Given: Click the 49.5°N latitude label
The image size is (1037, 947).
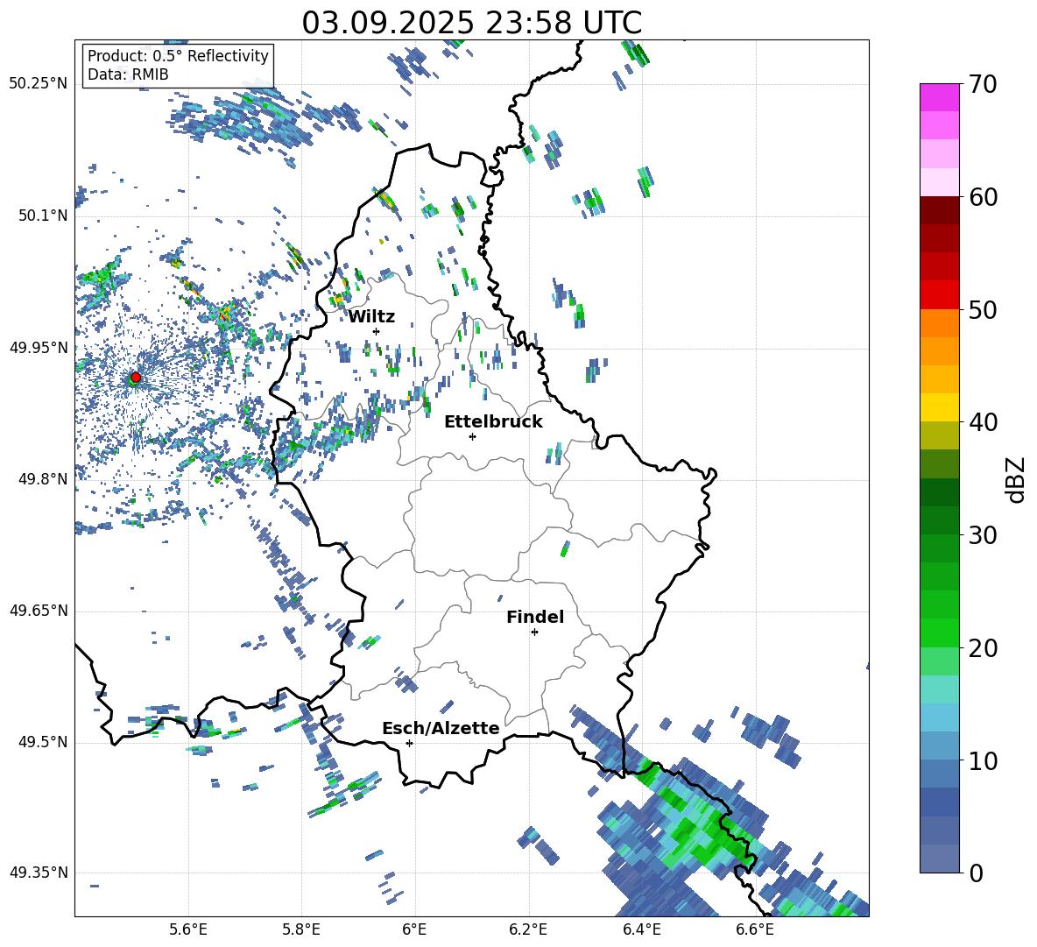Looking at the screenshot, I should [x=42, y=742].
